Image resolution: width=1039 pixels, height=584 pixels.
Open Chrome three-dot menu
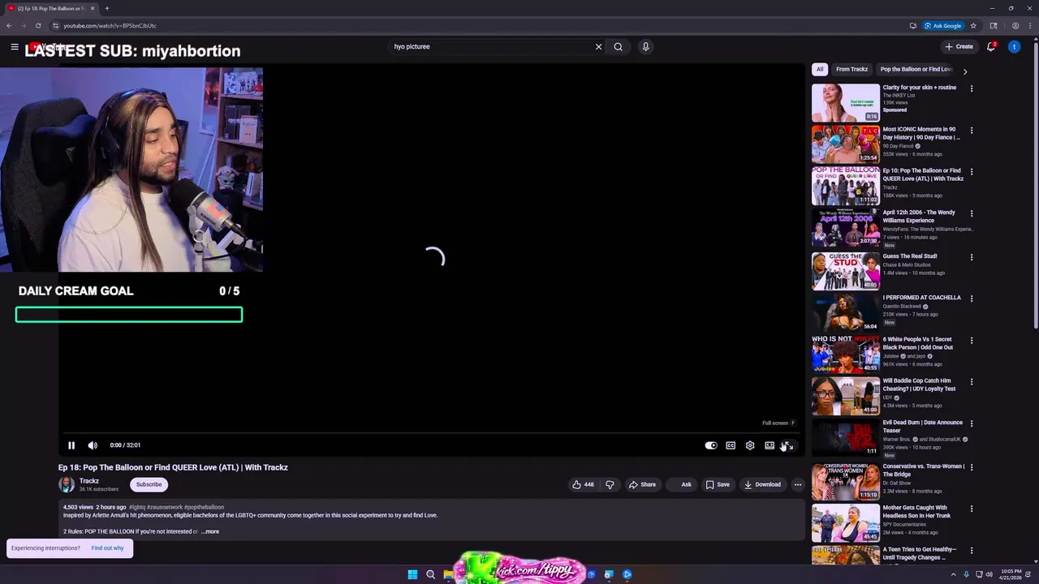pos(1030,26)
